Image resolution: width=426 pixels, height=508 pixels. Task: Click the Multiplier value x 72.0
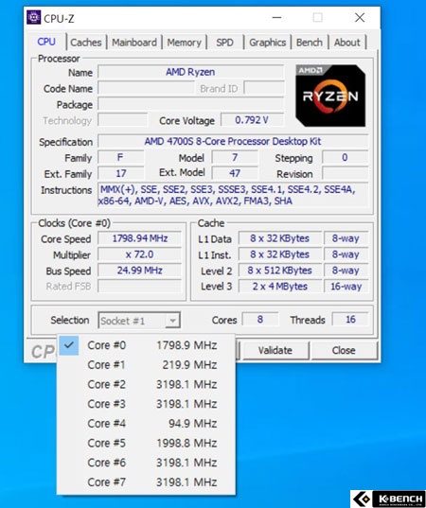[x=140, y=254]
